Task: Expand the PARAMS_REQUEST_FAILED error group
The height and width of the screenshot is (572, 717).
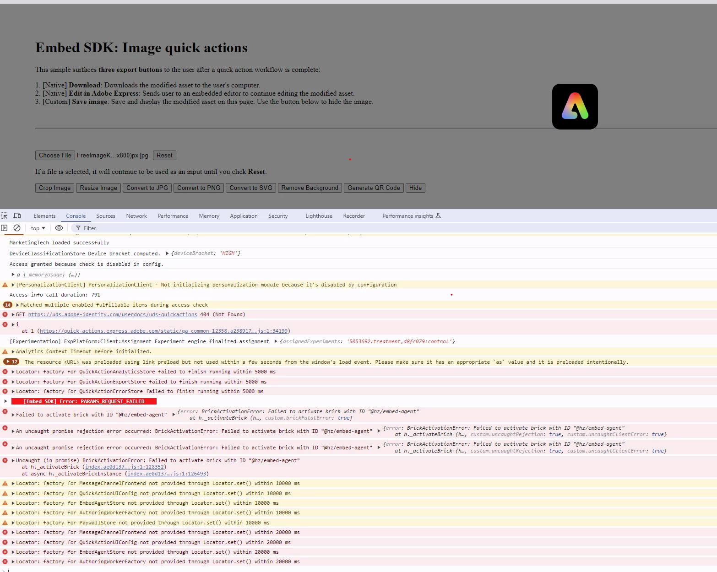Action: 6,402
